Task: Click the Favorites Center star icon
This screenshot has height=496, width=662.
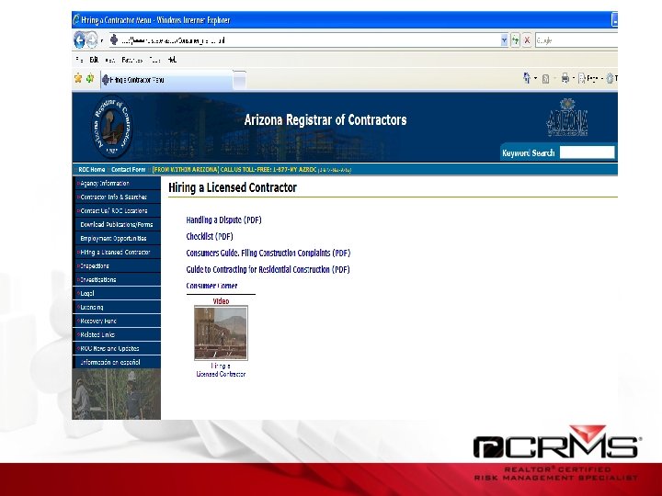Action: pyautogui.click(x=78, y=78)
